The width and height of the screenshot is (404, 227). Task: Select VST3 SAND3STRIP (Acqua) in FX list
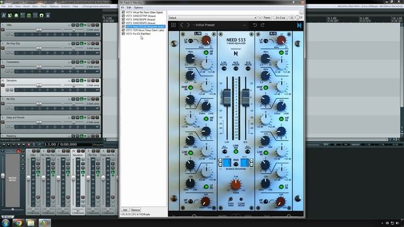point(141,16)
